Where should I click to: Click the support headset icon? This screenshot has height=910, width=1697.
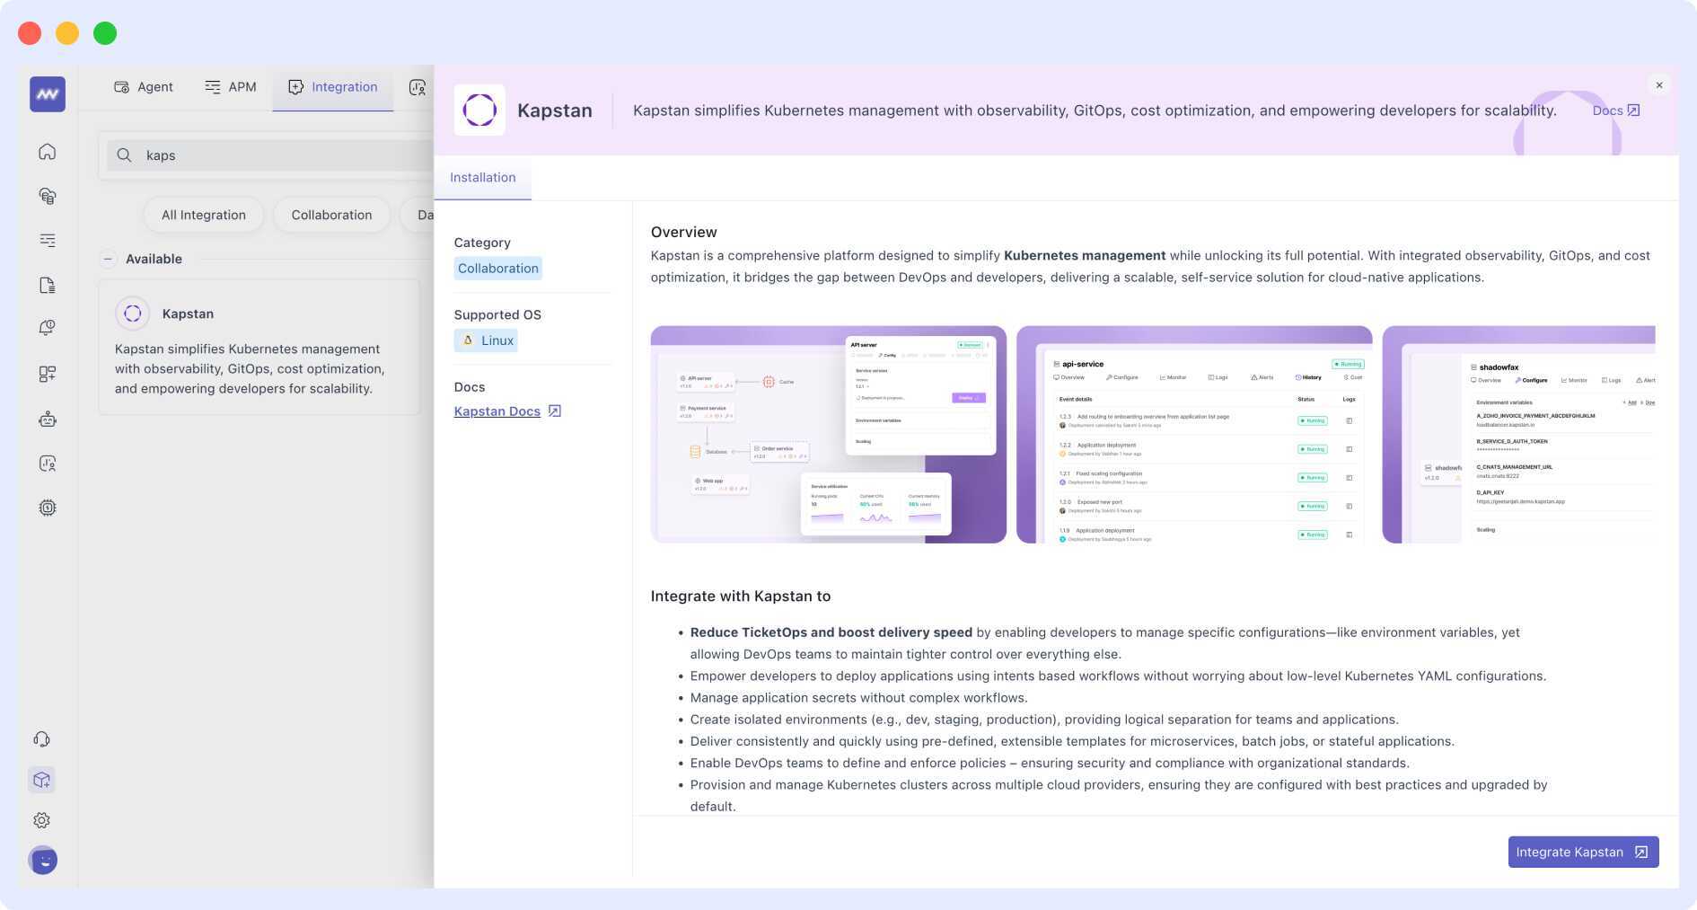pyautogui.click(x=42, y=739)
